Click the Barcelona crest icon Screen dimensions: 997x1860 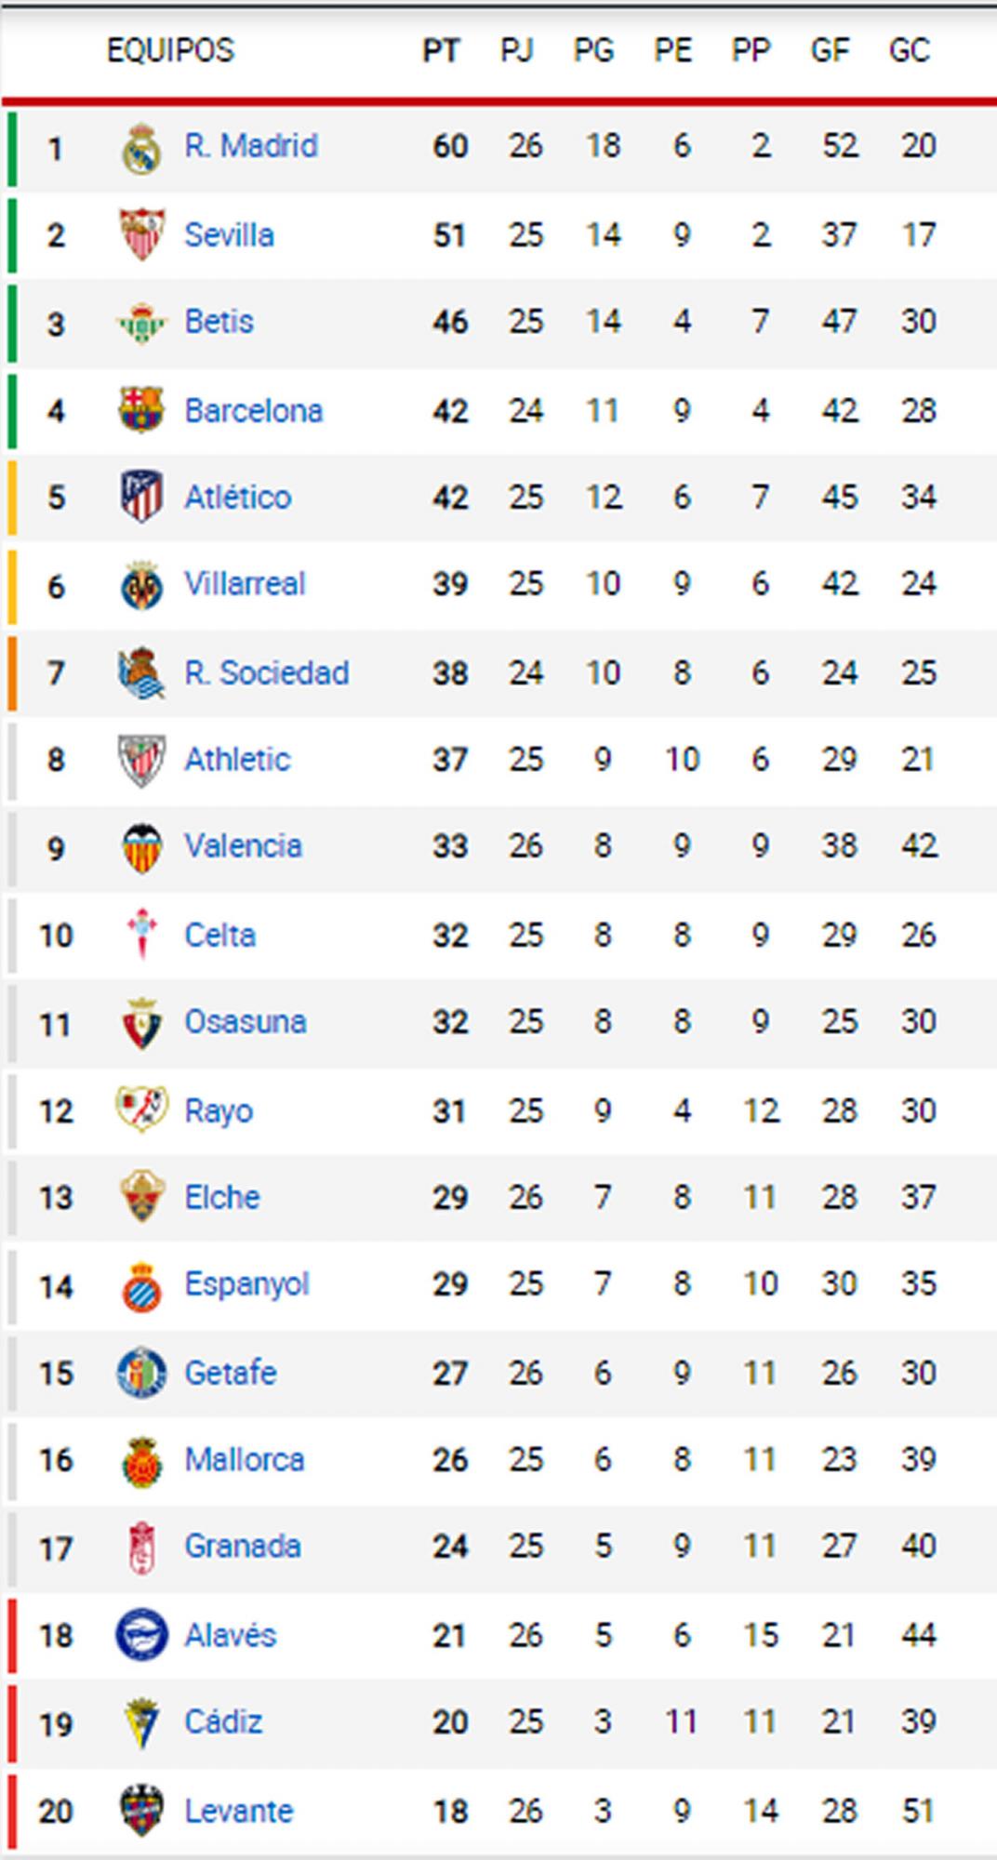tap(141, 410)
